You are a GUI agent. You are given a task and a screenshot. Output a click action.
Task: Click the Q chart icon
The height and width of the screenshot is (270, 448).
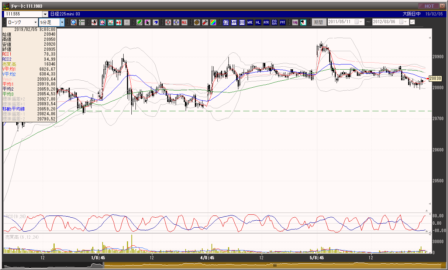102,22
